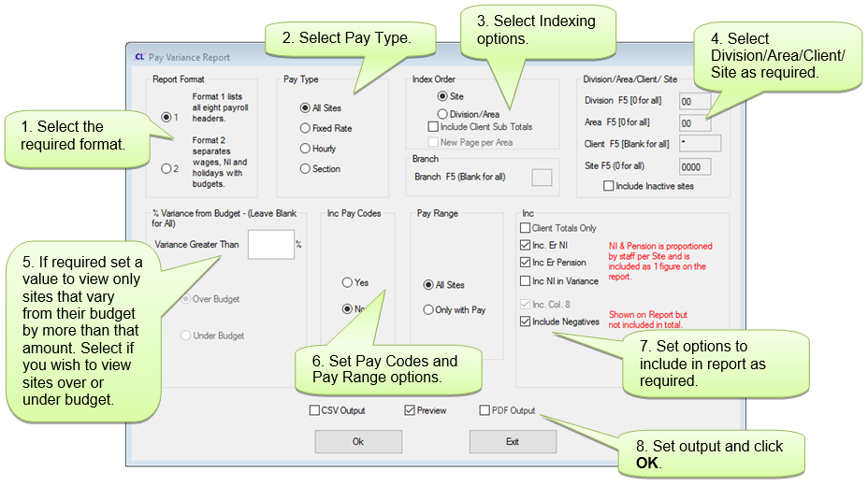The image size is (868, 486).
Task: Select Only with Pay range option
Action: [428, 309]
